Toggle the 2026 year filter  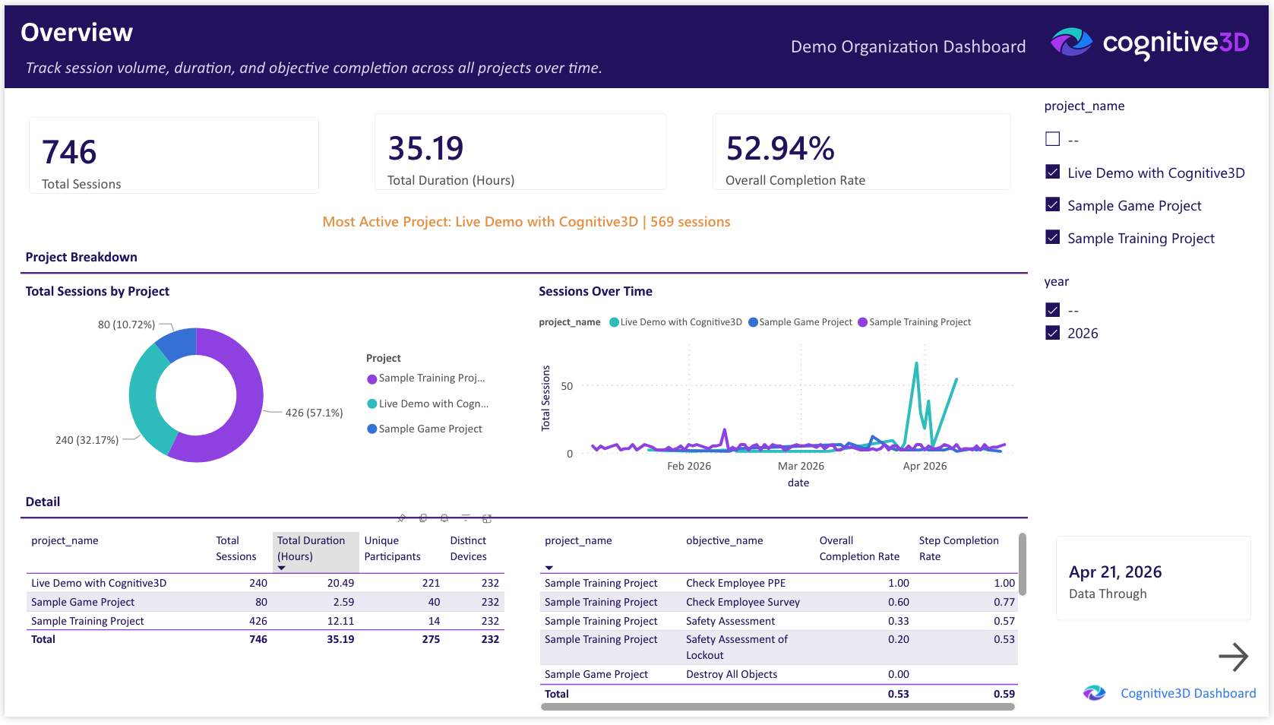(1052, 332)
